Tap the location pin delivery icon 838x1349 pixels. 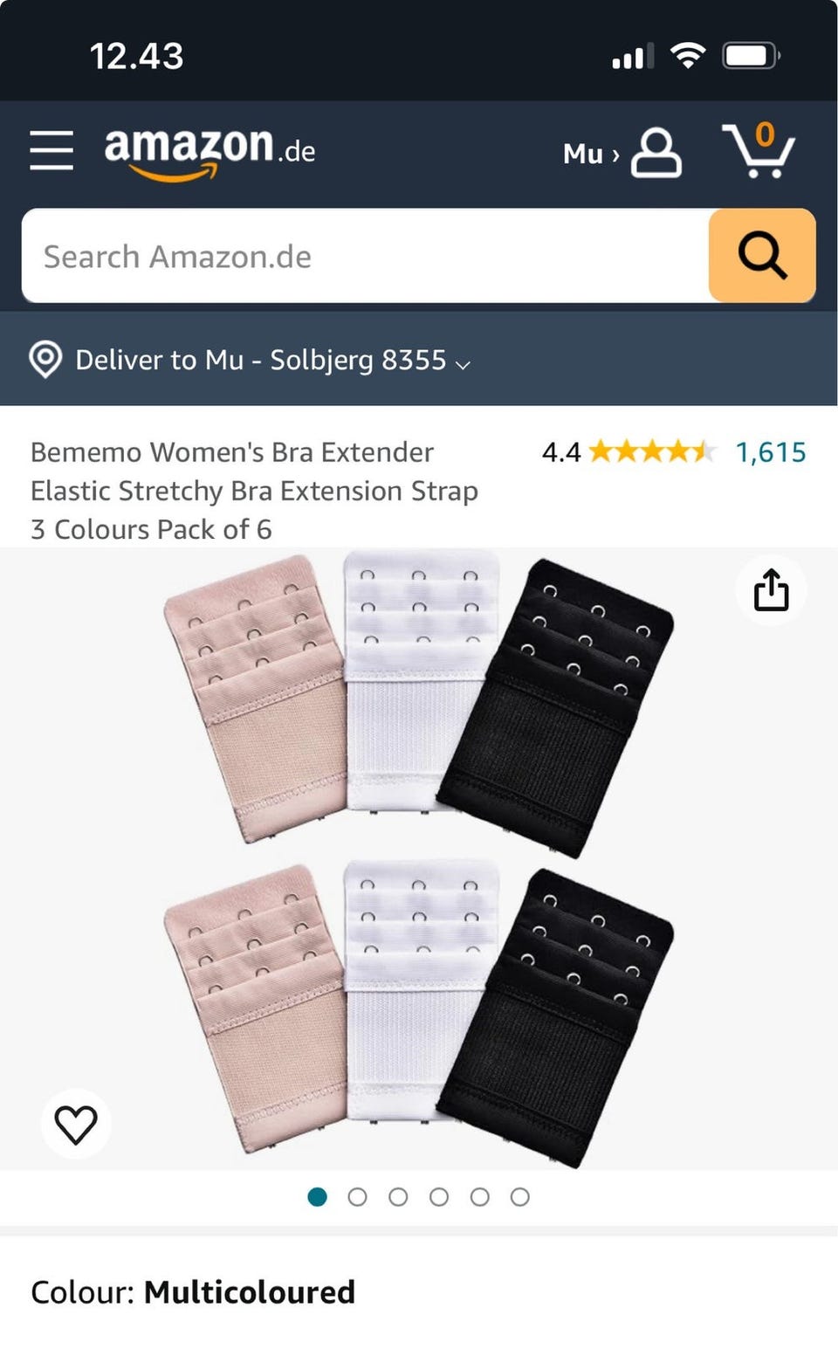[45, 360]
